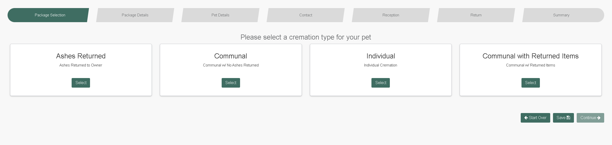Click the Ashes Returned card title

tap(81, 56)
